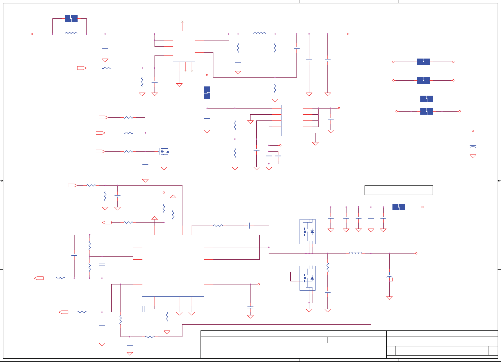Select the upper power MOSFET symbol
501x362 pixels.
point(308,232)
